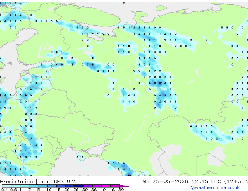Viewport: 248px width, 191px height.
Task: Select the violet swatch between 35 and 40
Action: coord(97,186)
